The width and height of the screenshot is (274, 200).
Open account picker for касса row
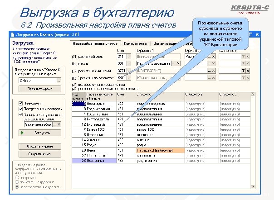point(129,64)
